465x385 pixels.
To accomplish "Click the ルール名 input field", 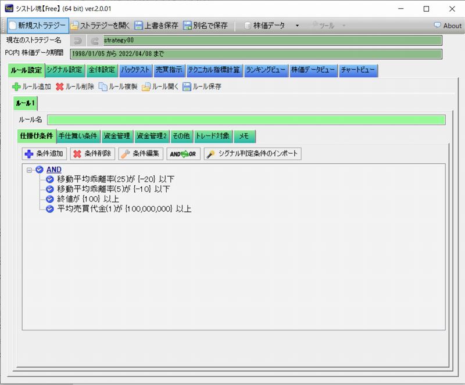I will [246, 120].
